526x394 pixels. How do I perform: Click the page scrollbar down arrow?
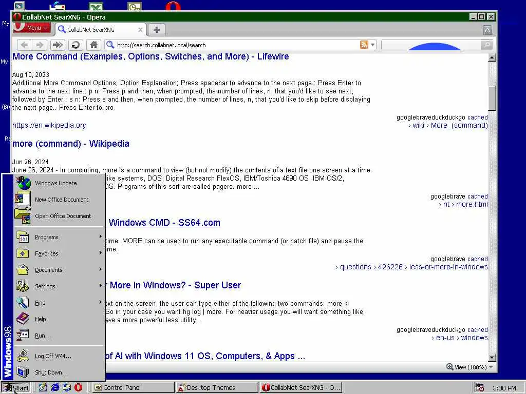492,358
